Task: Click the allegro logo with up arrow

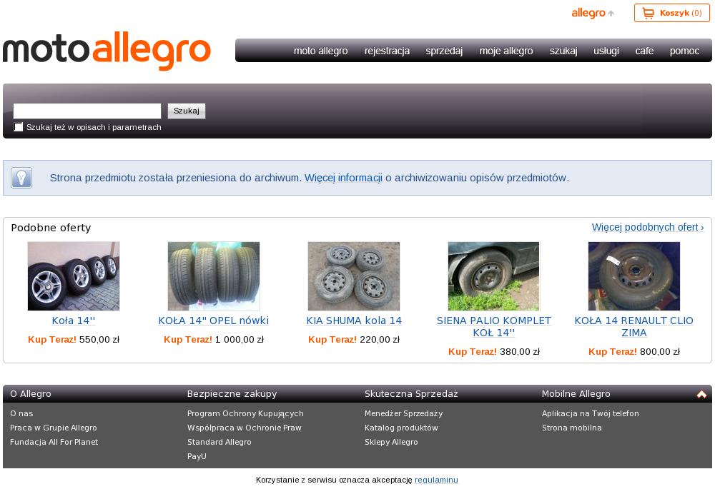Action: [593, 13]
